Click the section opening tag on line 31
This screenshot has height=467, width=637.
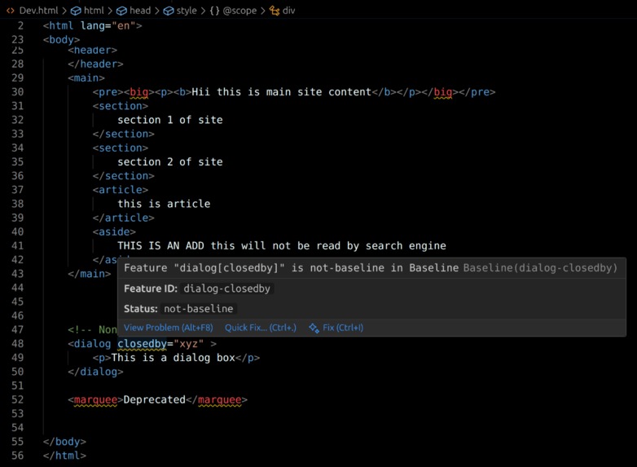click(121, 106)
